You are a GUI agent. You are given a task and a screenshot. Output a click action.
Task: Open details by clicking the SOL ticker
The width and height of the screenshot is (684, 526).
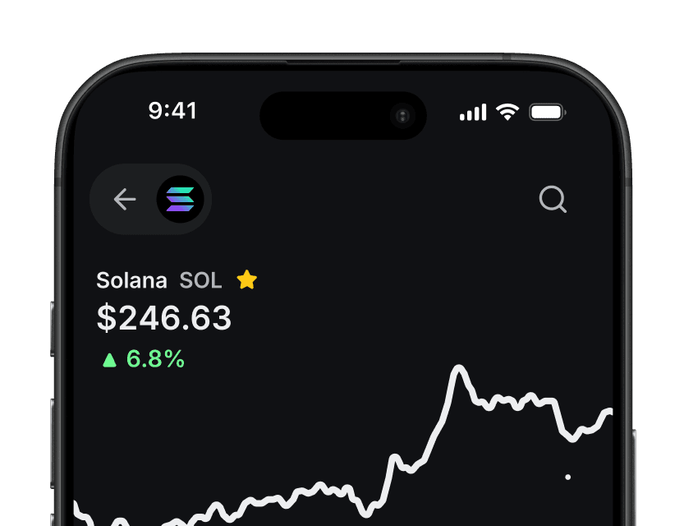click(x=200, y=280)
